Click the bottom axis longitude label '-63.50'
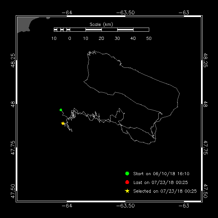The width and height of the screenshot is (218, 218). click(126, 206)
